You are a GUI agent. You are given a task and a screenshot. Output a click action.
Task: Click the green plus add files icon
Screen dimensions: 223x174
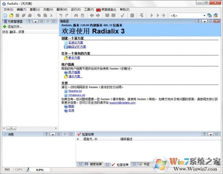[4, 27]
